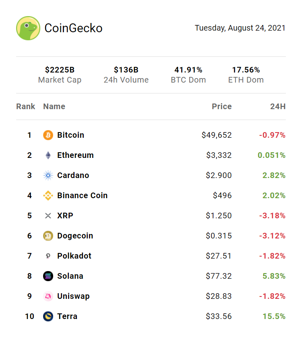Click the $2225B Market Cap stat
This screenshot has width=302, height=348.
coord(60,75)
